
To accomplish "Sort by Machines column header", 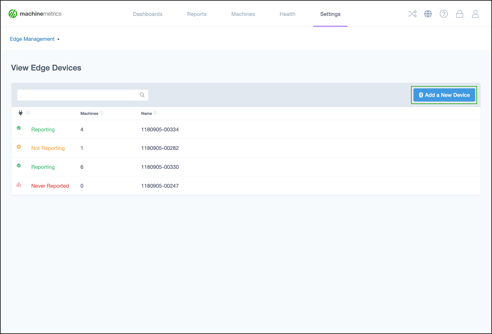I will [x=89, y=113].
